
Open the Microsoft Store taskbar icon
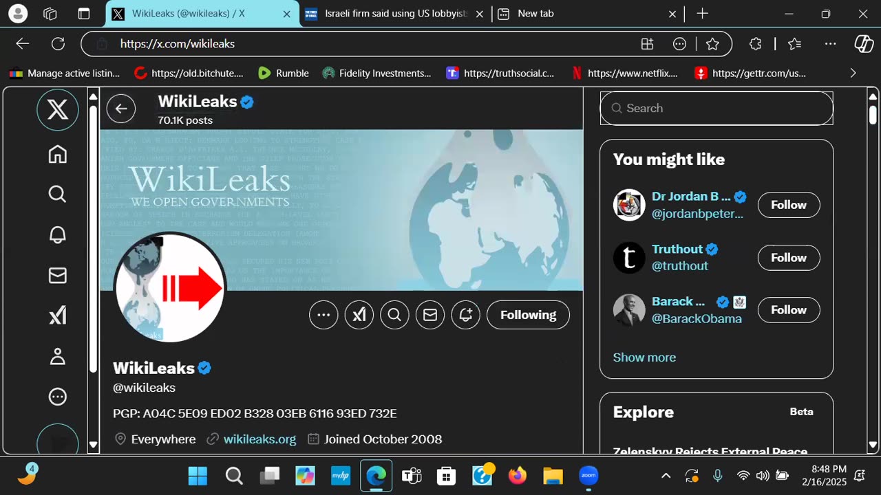point(446,476)
